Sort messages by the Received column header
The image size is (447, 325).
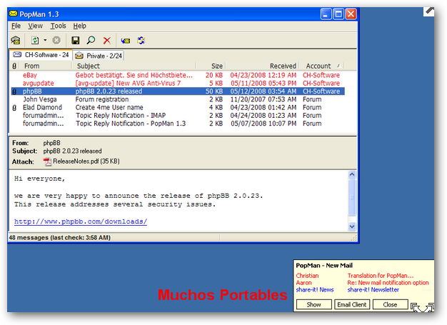click(262, 66)
